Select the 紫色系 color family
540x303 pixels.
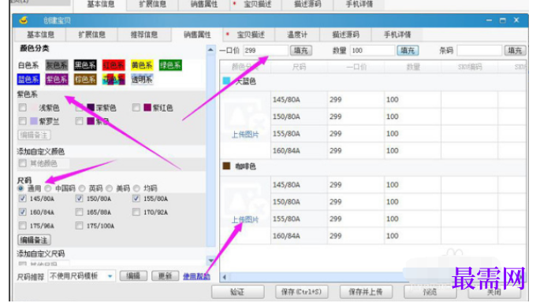[x=57, y=79]
